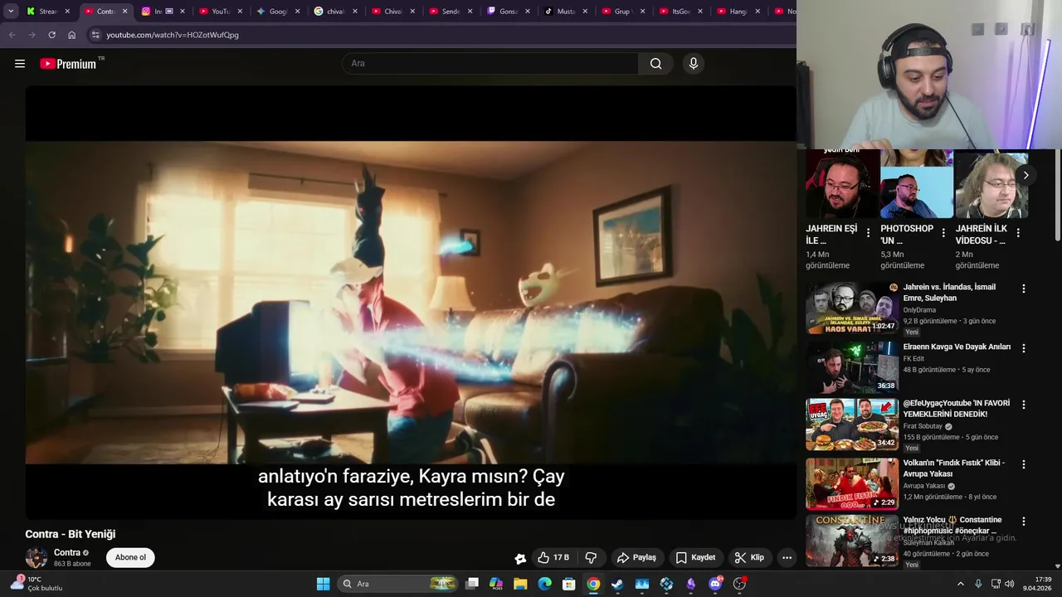Image resolution: width=1062 pixels, height=597 pixels.
Task: Open 'PHOTOSHOP 'UN' shelf video thumbnail
Action: pos(917,183)
